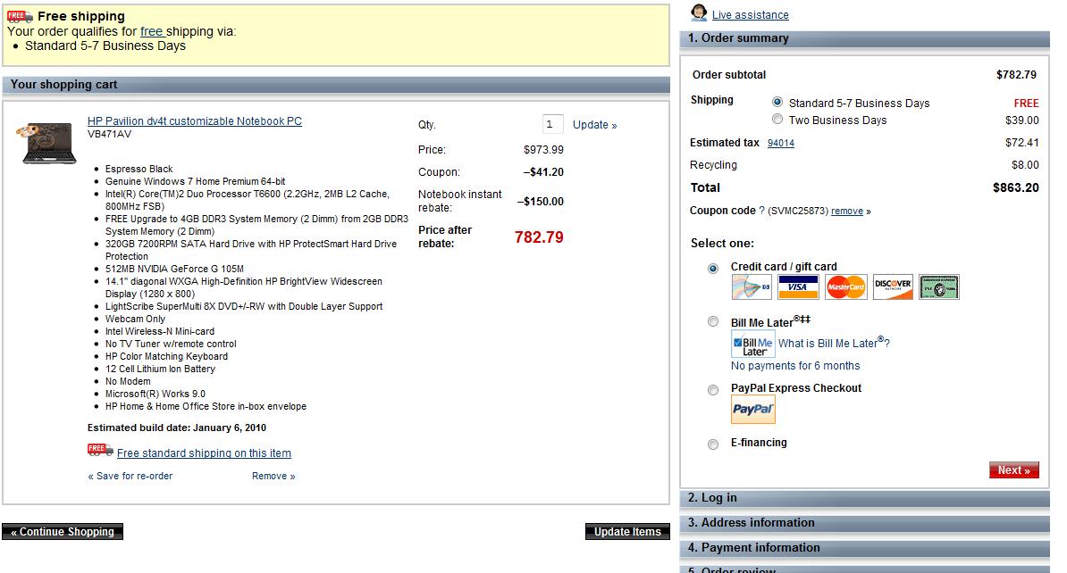
Task: Select Standard 5-7 Business Days shipping
Action: pyautogui.click(x=777, y=102)
